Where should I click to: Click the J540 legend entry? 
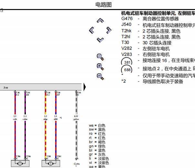[158, 25]
